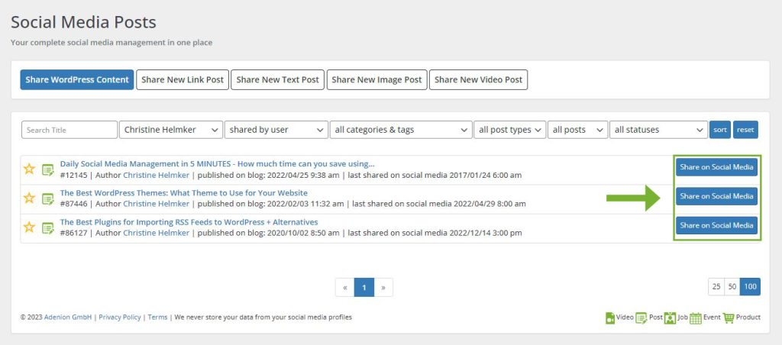Open the shared by user dropdown
Image resolution: width=782 pixels, height=345 pixels.
276,130
